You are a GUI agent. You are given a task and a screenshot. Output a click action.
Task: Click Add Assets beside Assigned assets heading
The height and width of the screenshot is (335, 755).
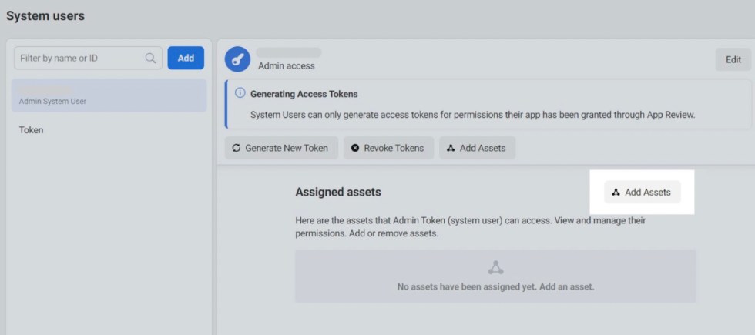pyautogui.click(x=643, y=193)
